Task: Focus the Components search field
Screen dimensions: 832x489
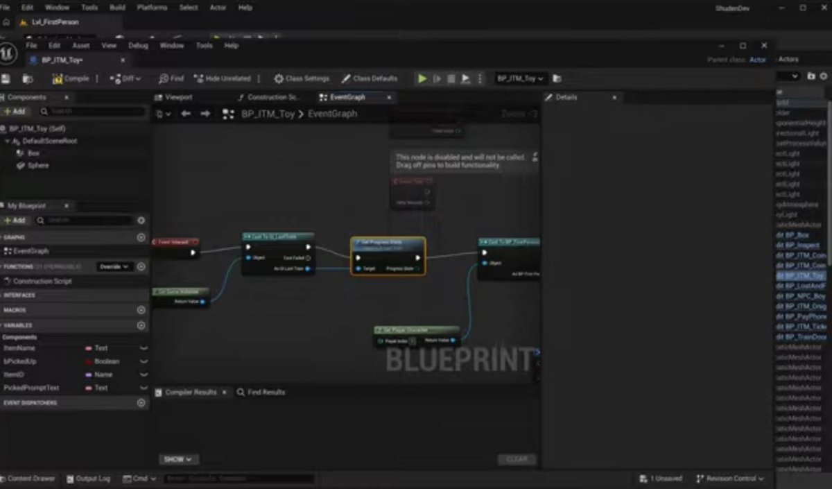Action: tap(92, 111)
